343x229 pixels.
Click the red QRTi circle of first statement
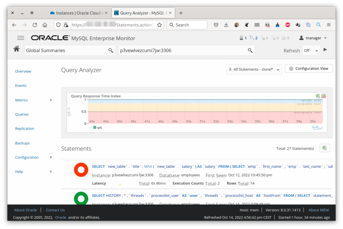[81, 170]
